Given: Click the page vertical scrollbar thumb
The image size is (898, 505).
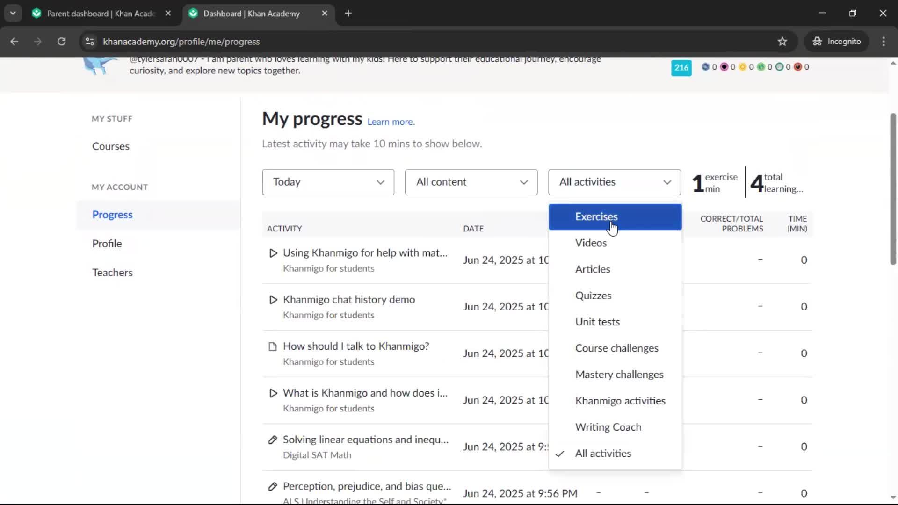Looking at the screenshot, I should (893, 189).
